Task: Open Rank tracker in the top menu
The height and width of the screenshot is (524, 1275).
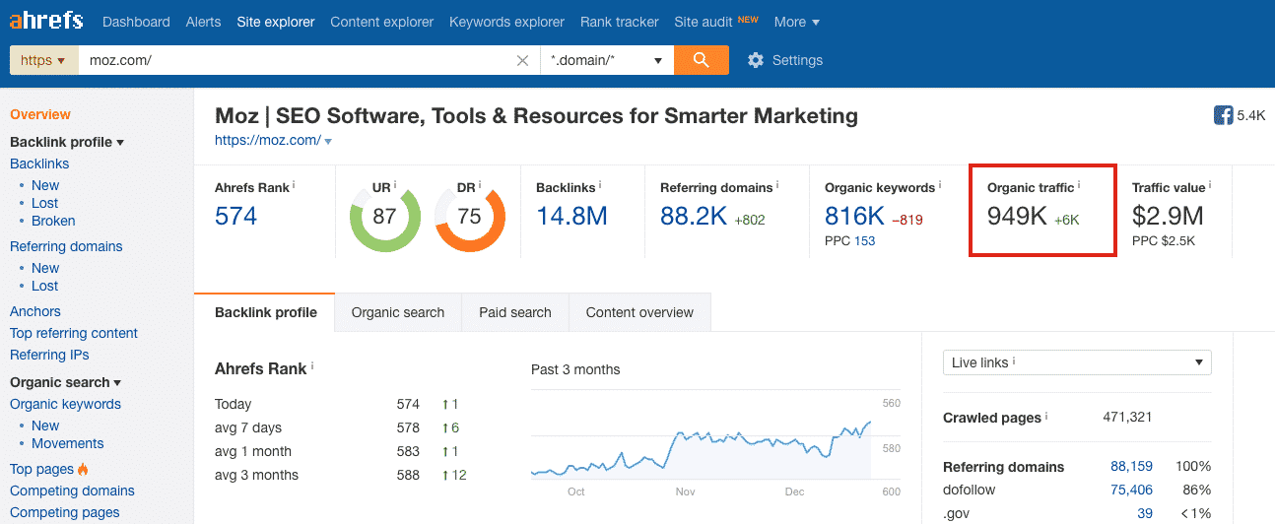Action: 619,22
